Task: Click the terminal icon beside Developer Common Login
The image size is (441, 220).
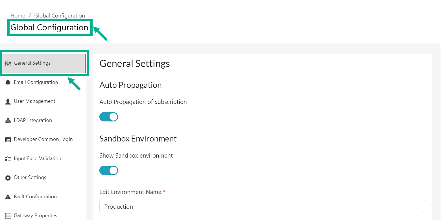Action: [x=8, y=139]
